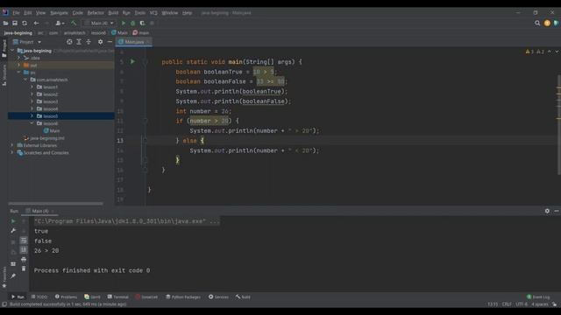Click '4 spaces' indent in status bar
The image size is (561, 315).
tap(540, 304)
